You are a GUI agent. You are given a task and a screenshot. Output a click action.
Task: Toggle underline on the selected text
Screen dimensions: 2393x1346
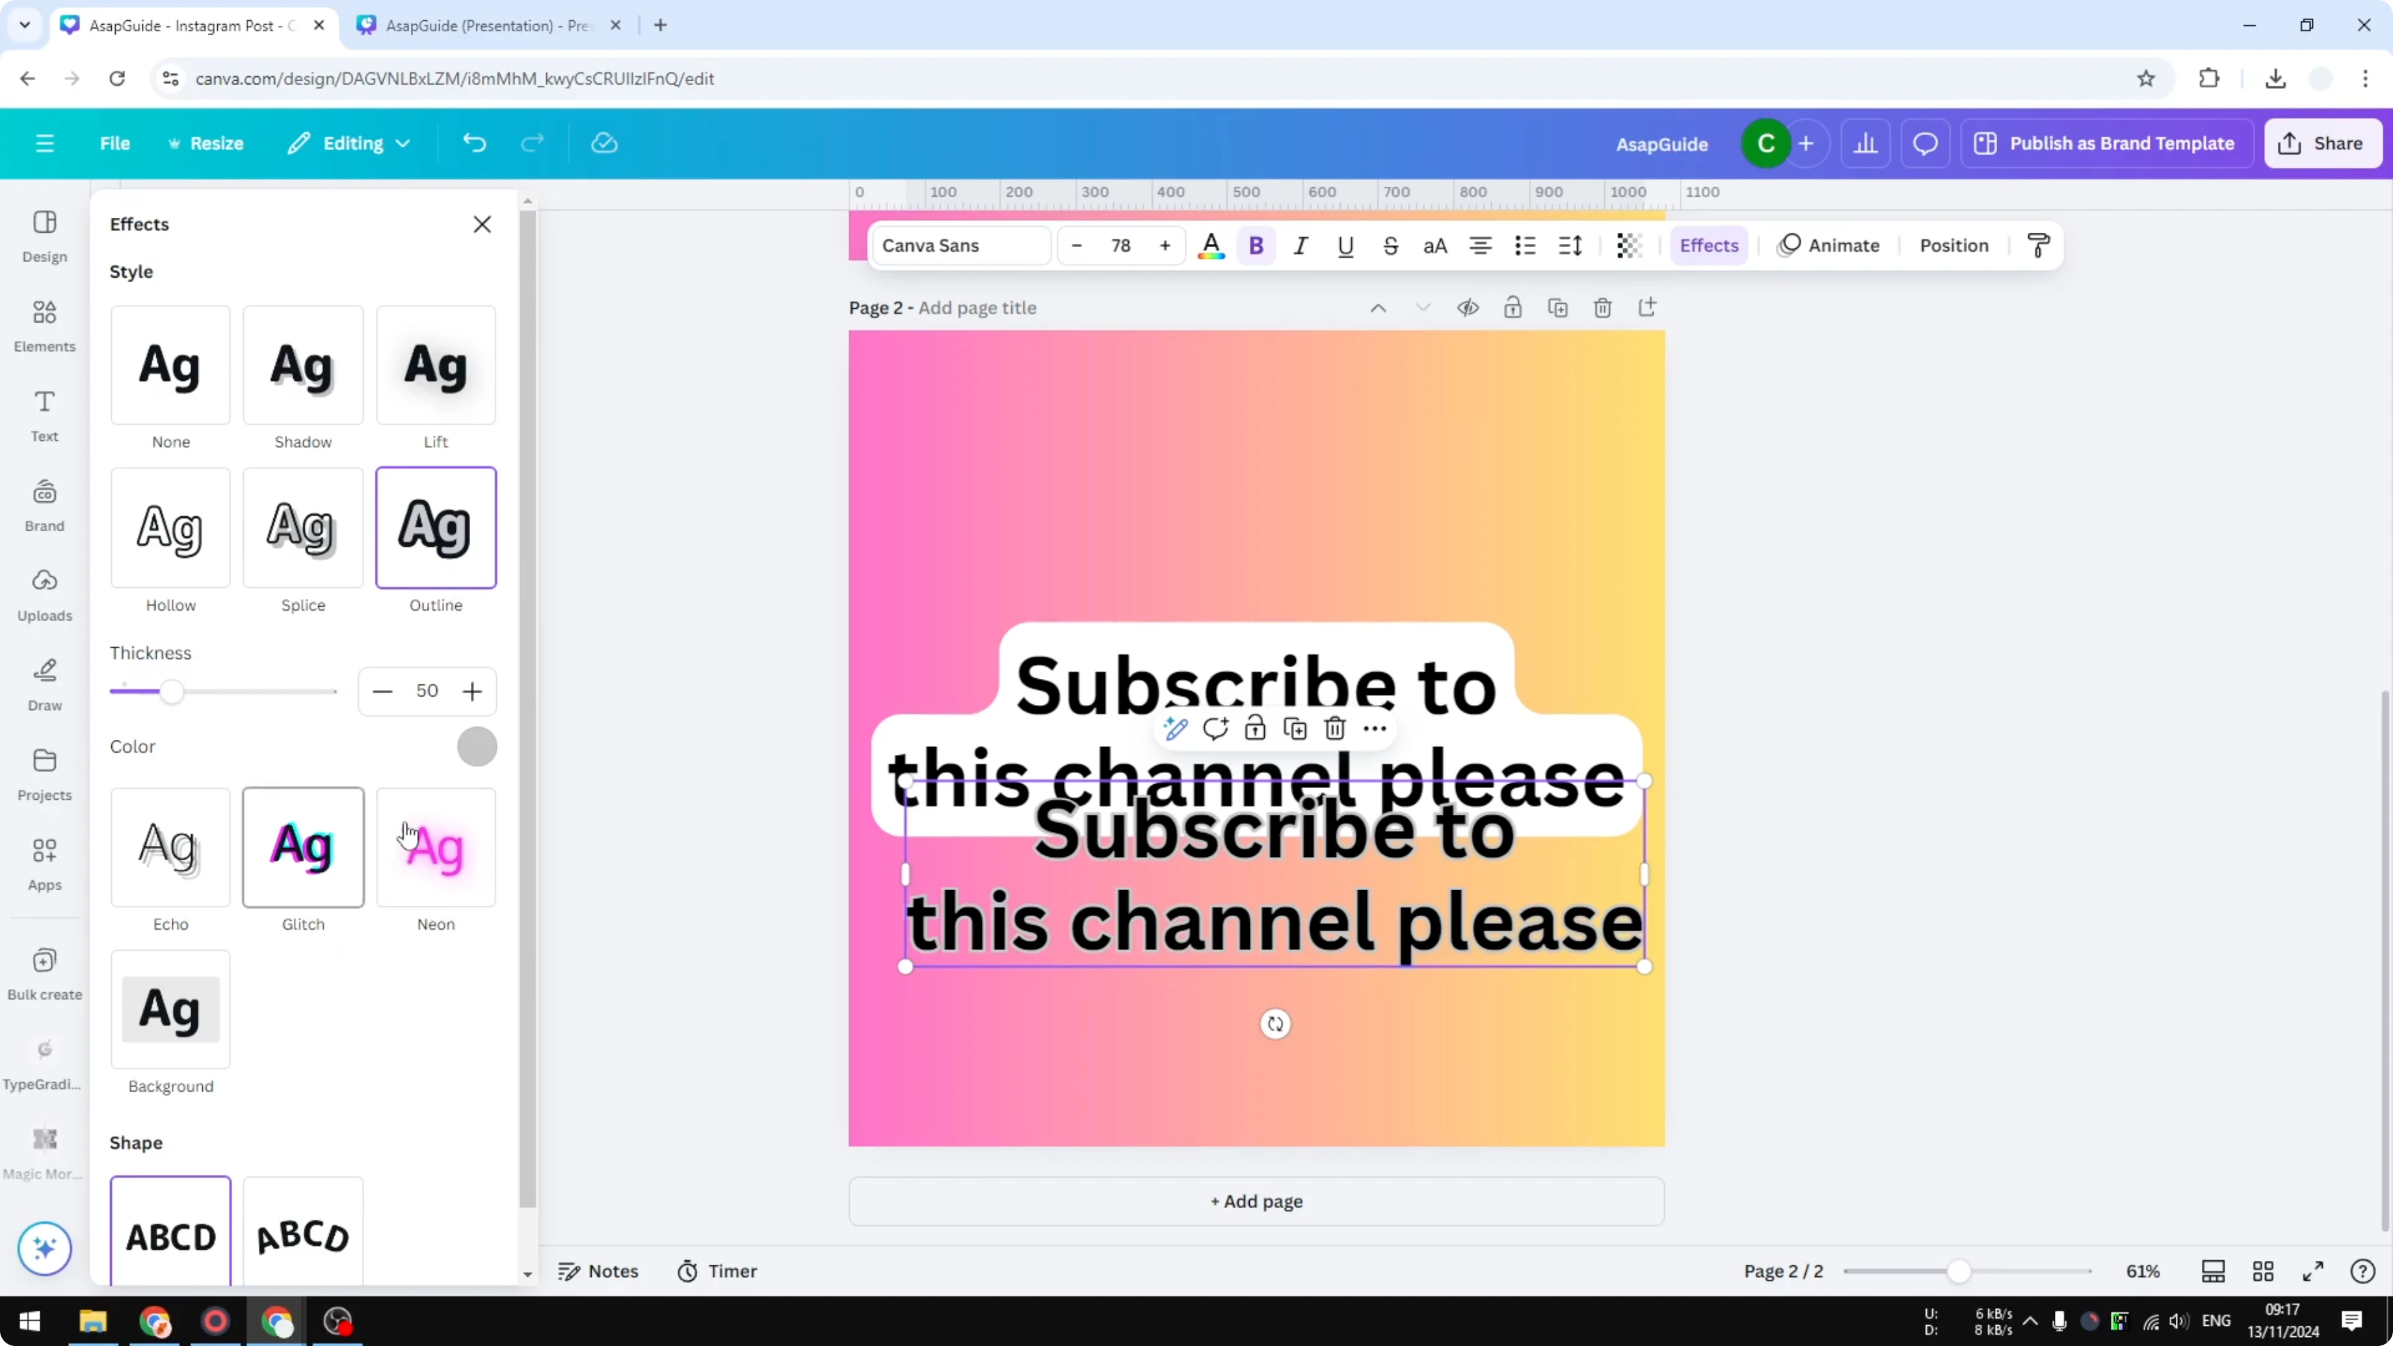[1346, 245]
